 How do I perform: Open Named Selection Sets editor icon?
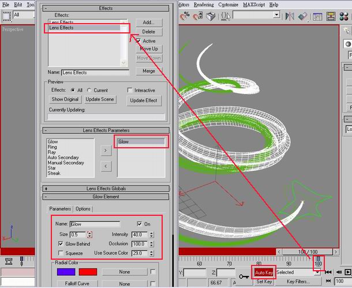coord(225,16)
